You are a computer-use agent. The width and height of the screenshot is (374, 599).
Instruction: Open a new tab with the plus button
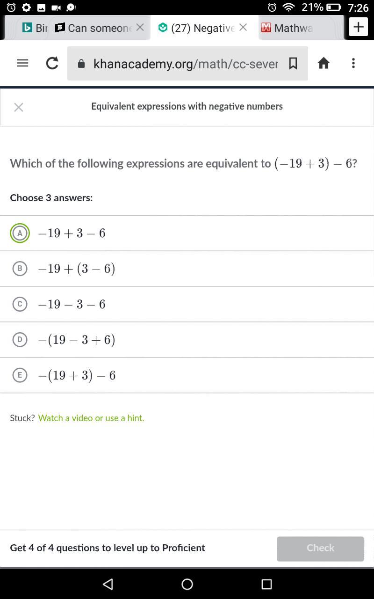(x=359, y=27)
